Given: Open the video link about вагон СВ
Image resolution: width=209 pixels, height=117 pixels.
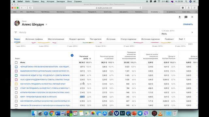Looking at the screenshot, I should tap(45, 105).
